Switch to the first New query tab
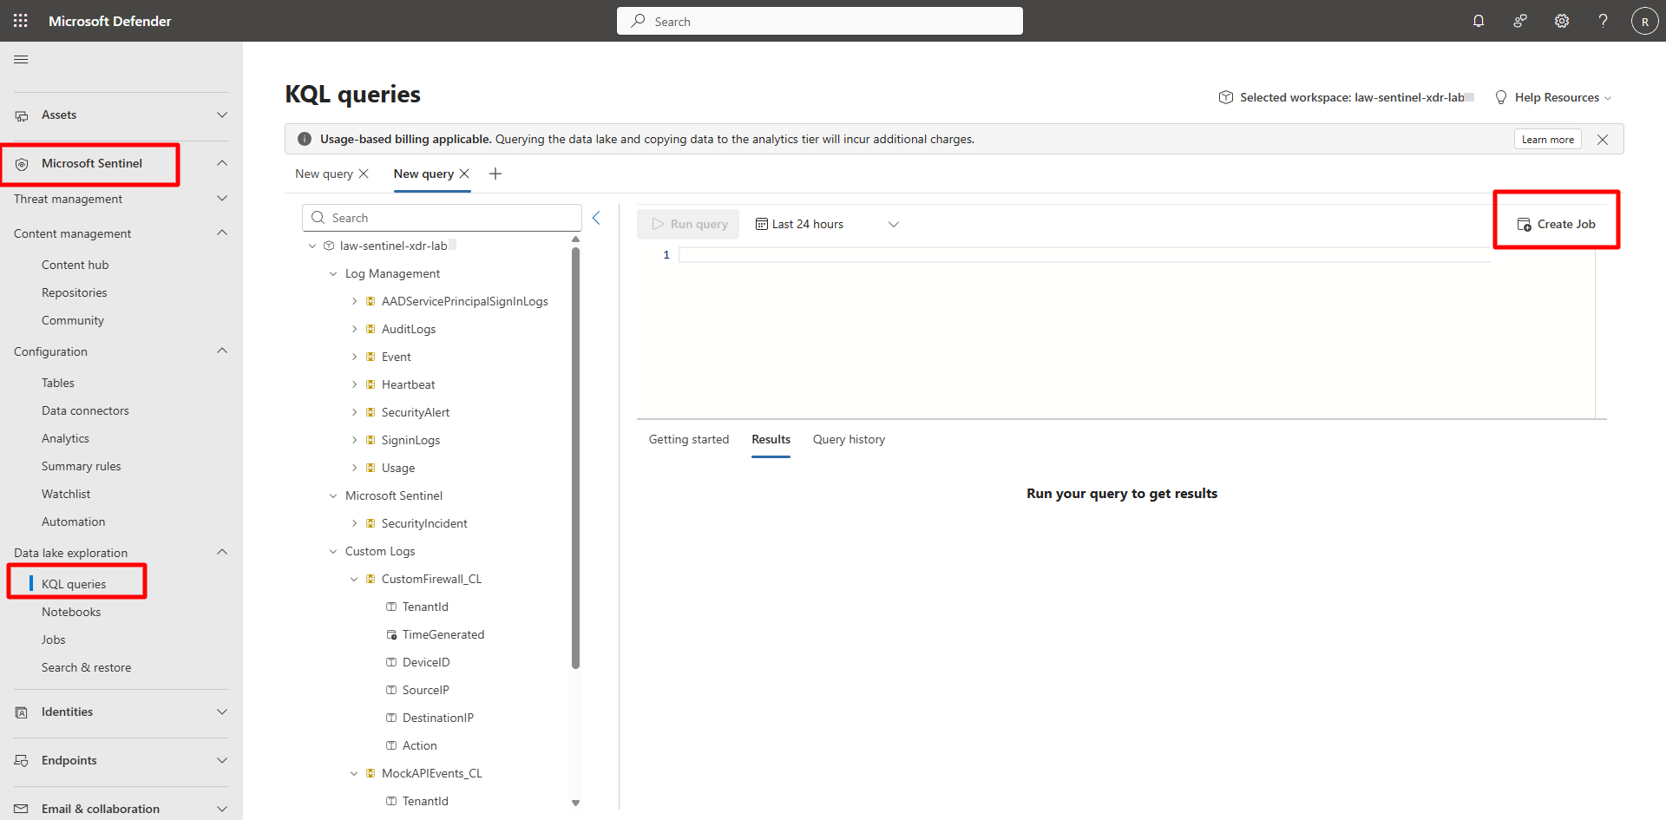This screenshot has width=1666, height=820. (x=324, y=174)
